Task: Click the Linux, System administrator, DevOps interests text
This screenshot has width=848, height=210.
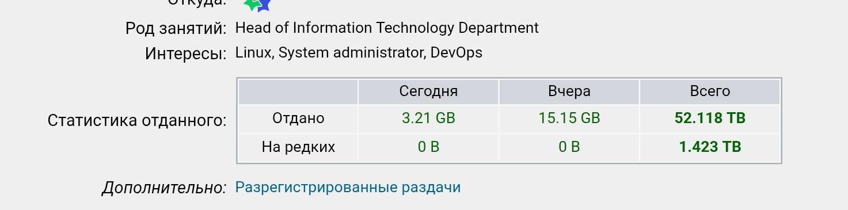Action: (x=359, y=53)
